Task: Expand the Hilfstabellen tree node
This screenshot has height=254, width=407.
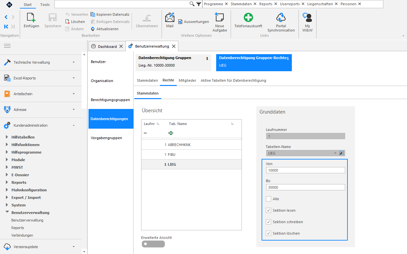Action: tap(8, 137)
